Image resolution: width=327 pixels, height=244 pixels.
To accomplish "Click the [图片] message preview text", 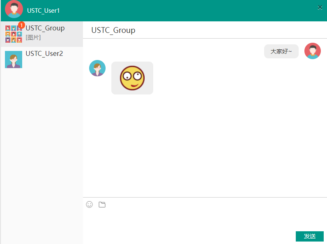I will click(x=33, y=37).
